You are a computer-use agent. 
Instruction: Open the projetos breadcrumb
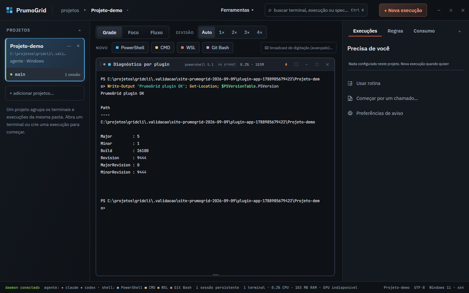[70, 10]
